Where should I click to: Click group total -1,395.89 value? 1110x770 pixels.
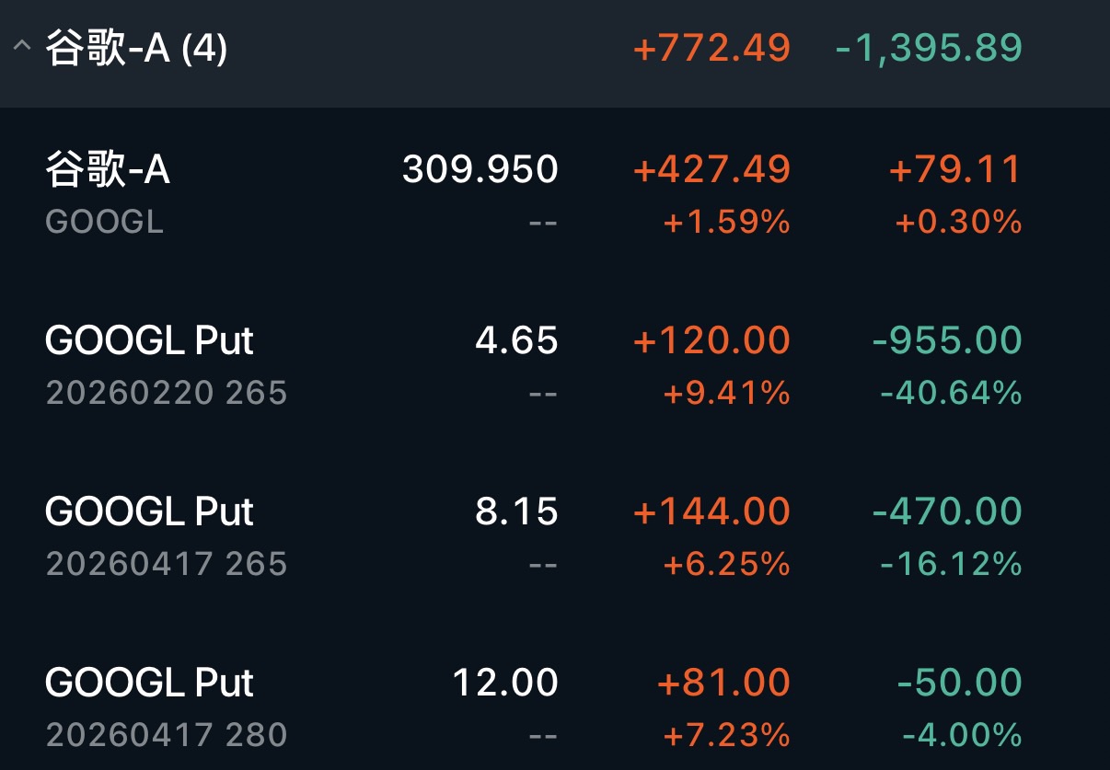(x=929, y=49)
